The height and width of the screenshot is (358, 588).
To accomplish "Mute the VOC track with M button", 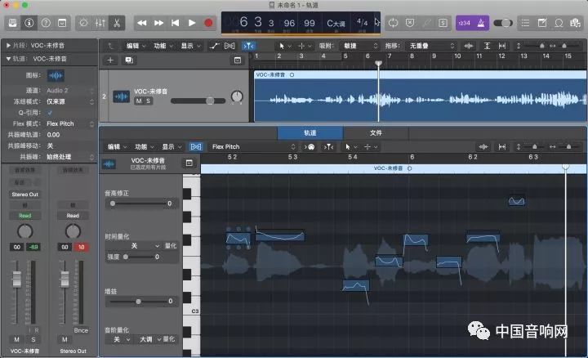I will (139, 101).
